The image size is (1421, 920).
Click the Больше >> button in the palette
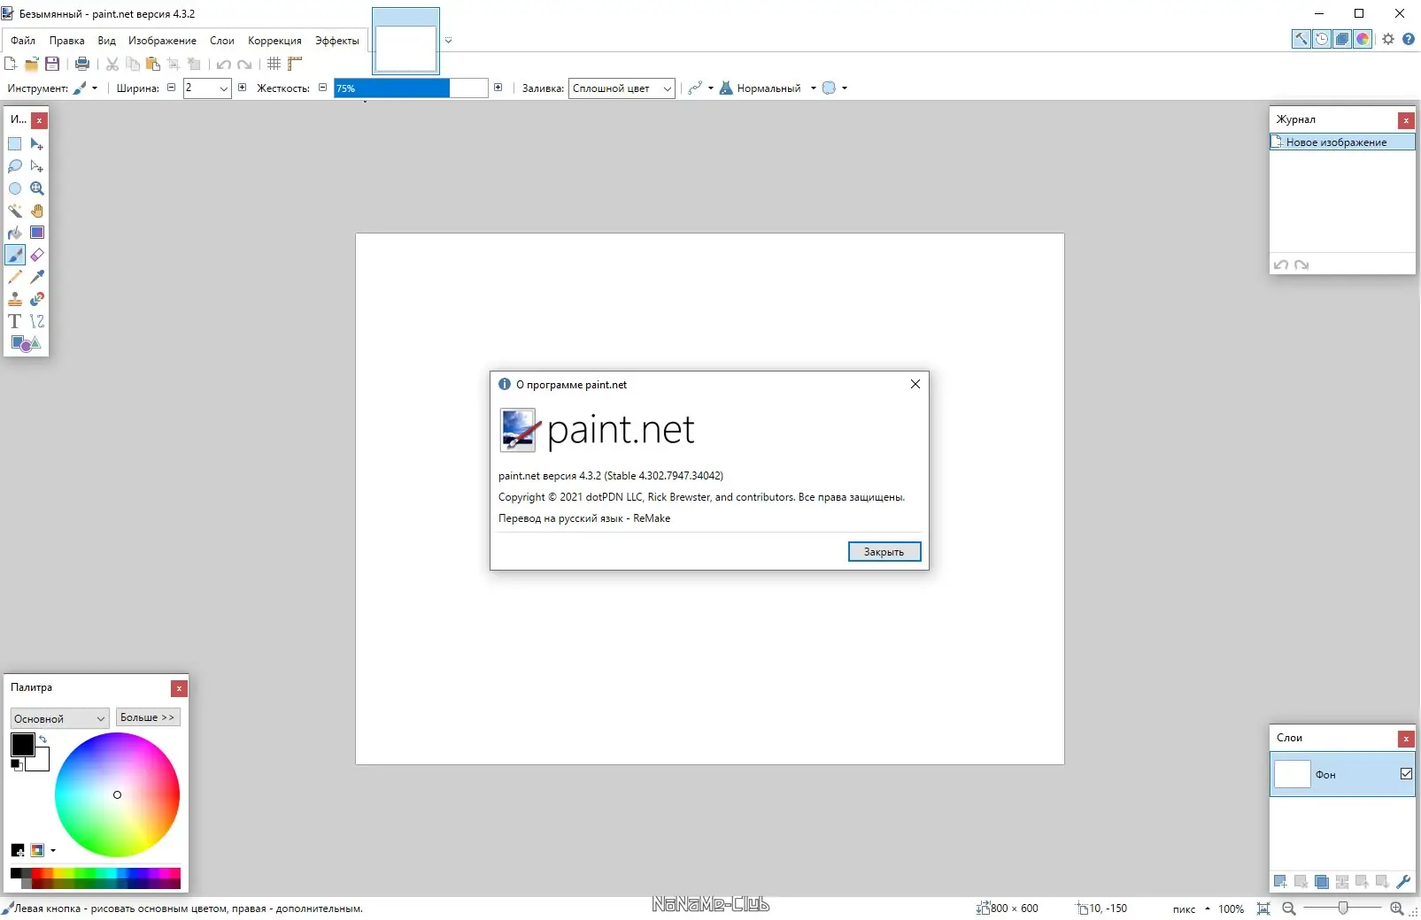148,717
